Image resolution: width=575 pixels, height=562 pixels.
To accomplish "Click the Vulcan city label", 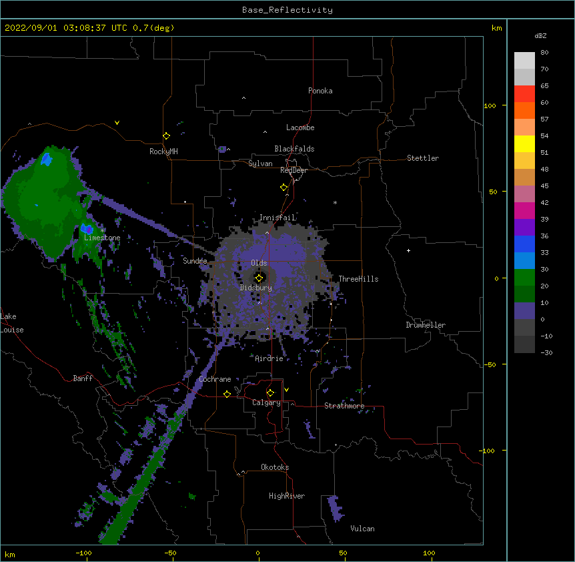I will tap(362, 529).
